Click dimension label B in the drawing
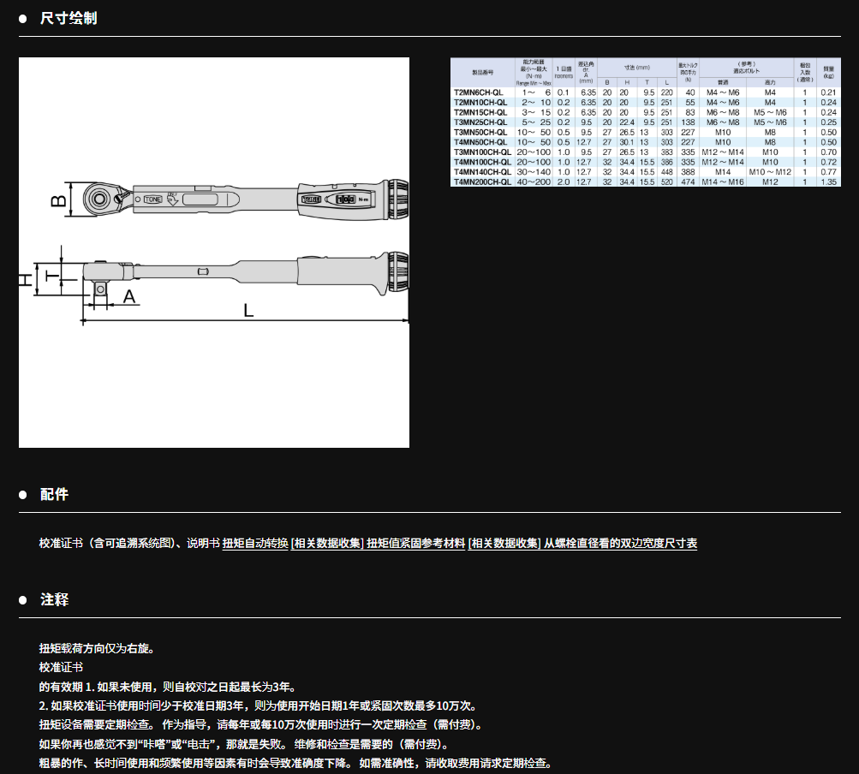This screenshot has width=859, height=774. pyautogui.click(x=57, y=200)
